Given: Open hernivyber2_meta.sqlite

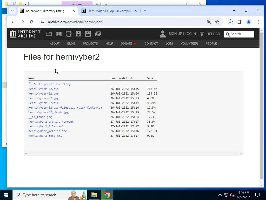Looking at the screenshot, I should pyautogui.click(x=48, y=131).
